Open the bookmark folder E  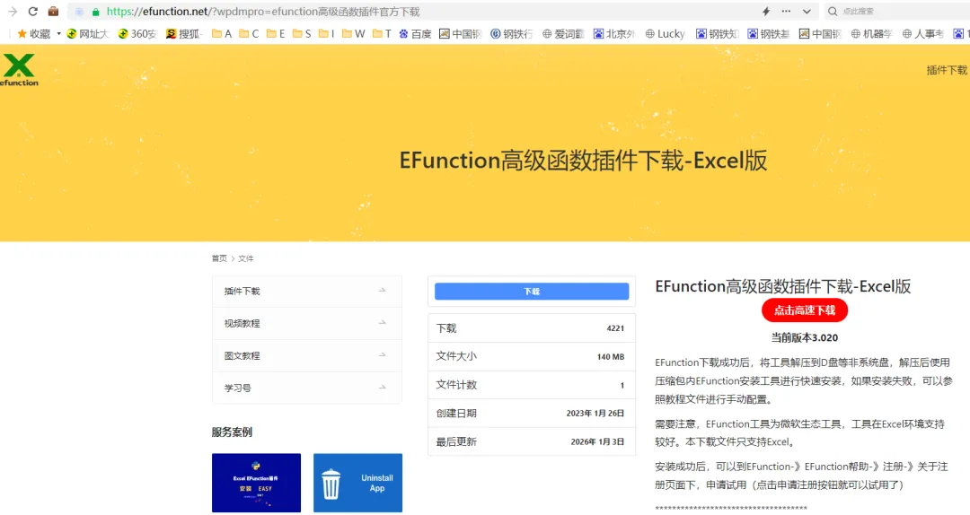[x=276, y=33]
